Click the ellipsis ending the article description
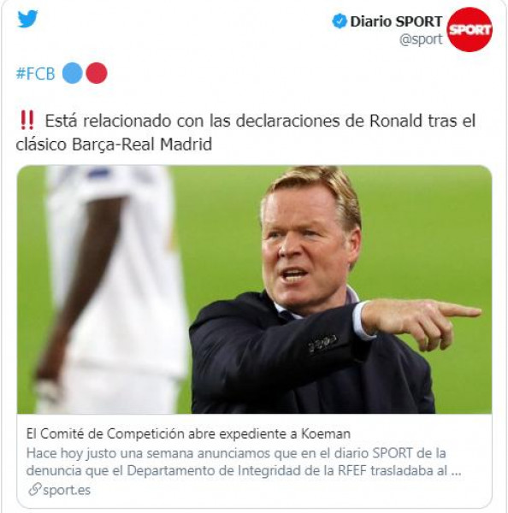Screen dimensions: 508x513 pyautogui.click(x=457, y=473)
